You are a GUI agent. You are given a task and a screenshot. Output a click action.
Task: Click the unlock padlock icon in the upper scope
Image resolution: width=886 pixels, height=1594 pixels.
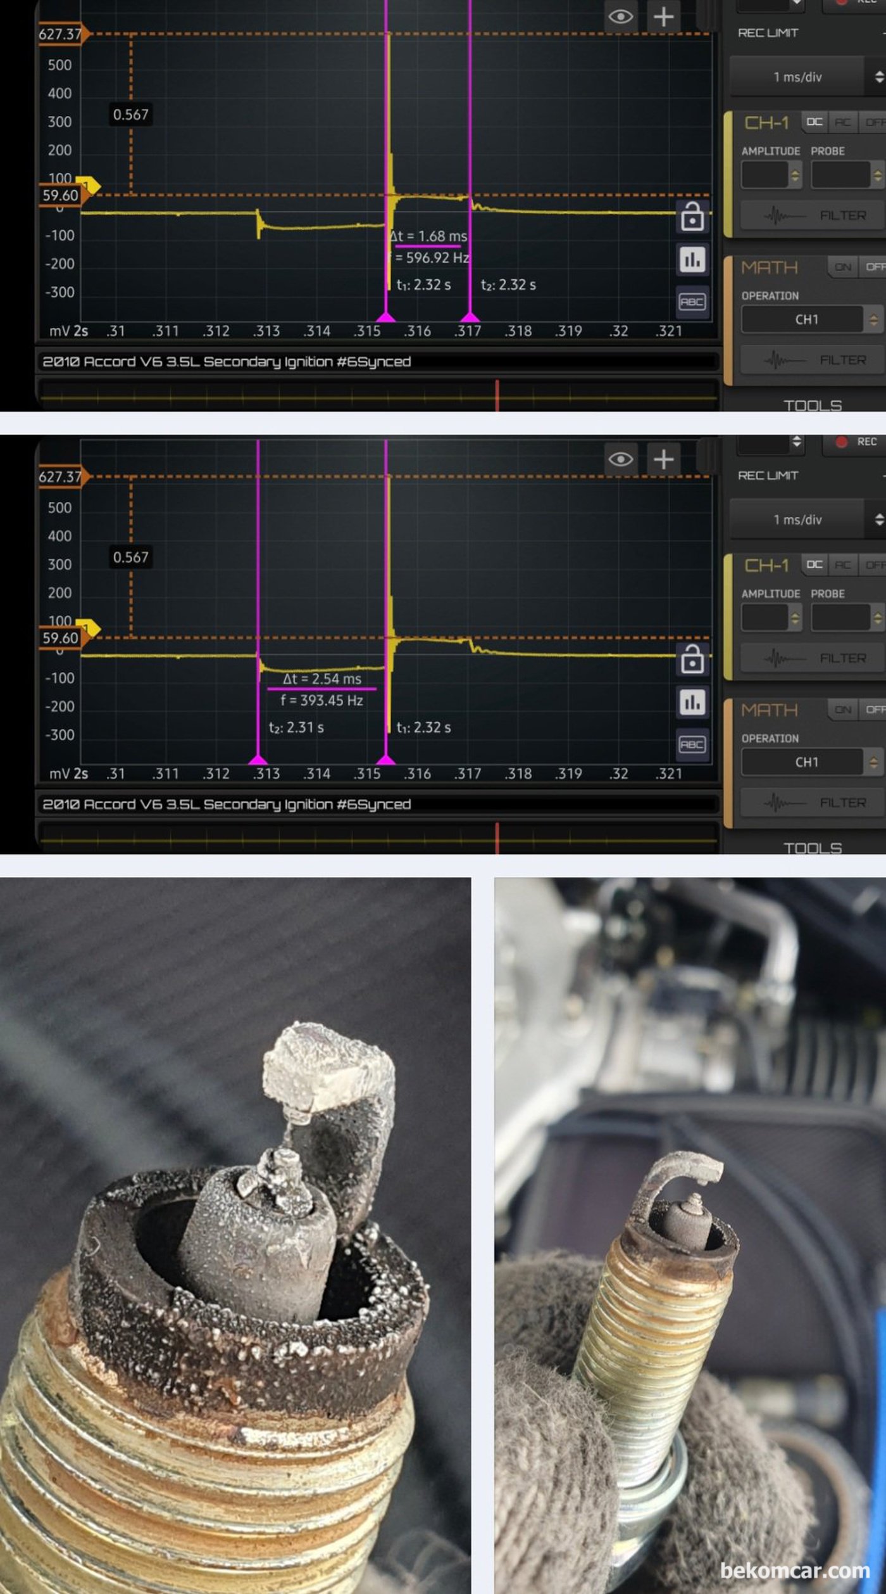click(692, 217)
